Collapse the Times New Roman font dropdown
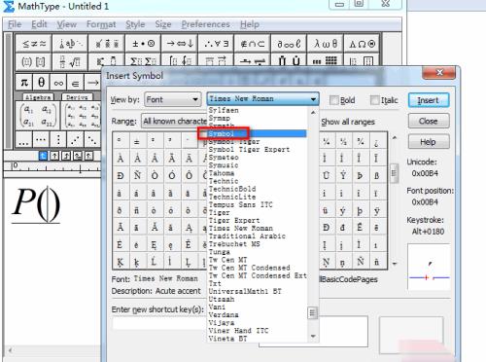The width and height of the screenshot is (486, 362). [263, 99]
